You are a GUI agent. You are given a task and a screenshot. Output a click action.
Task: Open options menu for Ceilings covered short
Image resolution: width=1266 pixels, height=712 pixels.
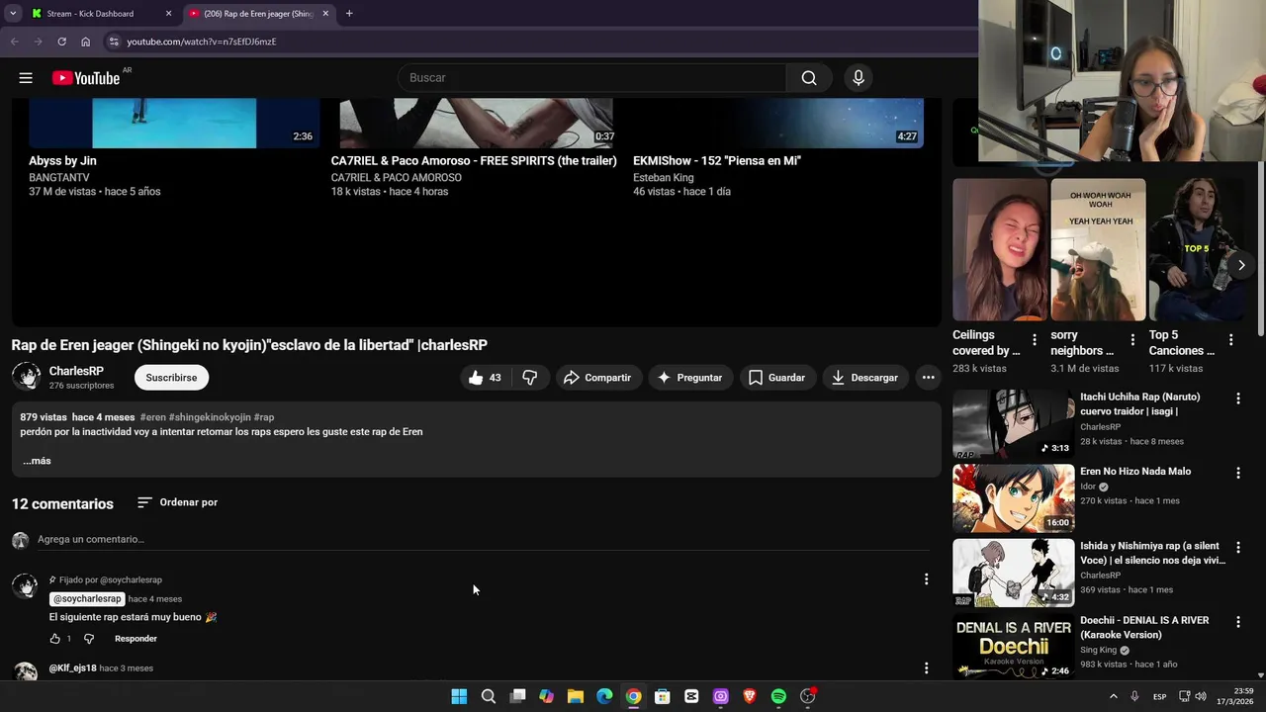[1035, 340]
